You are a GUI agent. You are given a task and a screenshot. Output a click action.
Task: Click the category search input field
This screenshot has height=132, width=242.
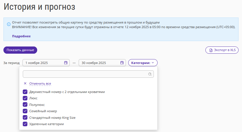click(88, 74)
